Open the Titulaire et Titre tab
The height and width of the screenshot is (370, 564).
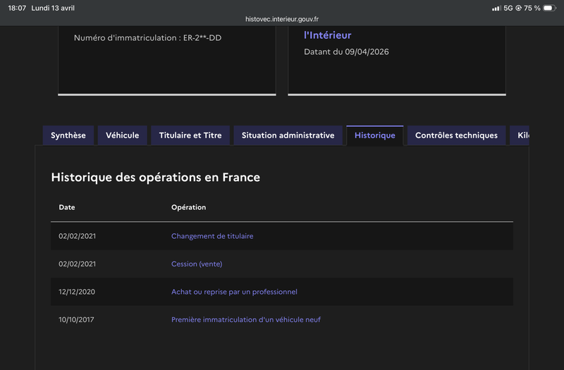(190, 135)
